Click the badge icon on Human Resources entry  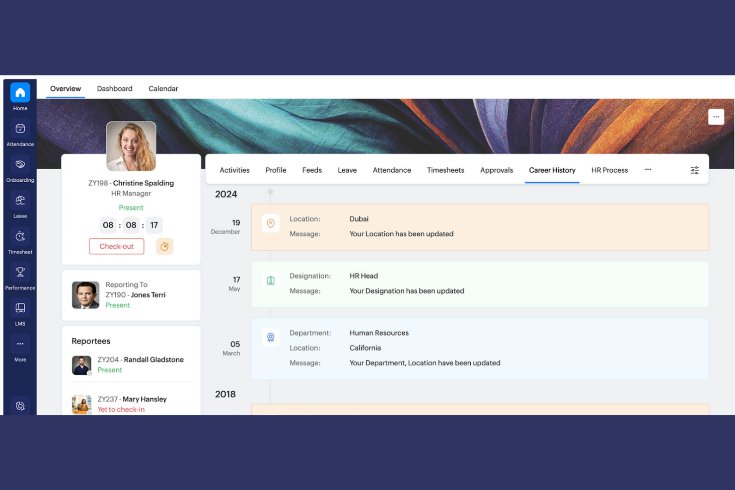271,337
